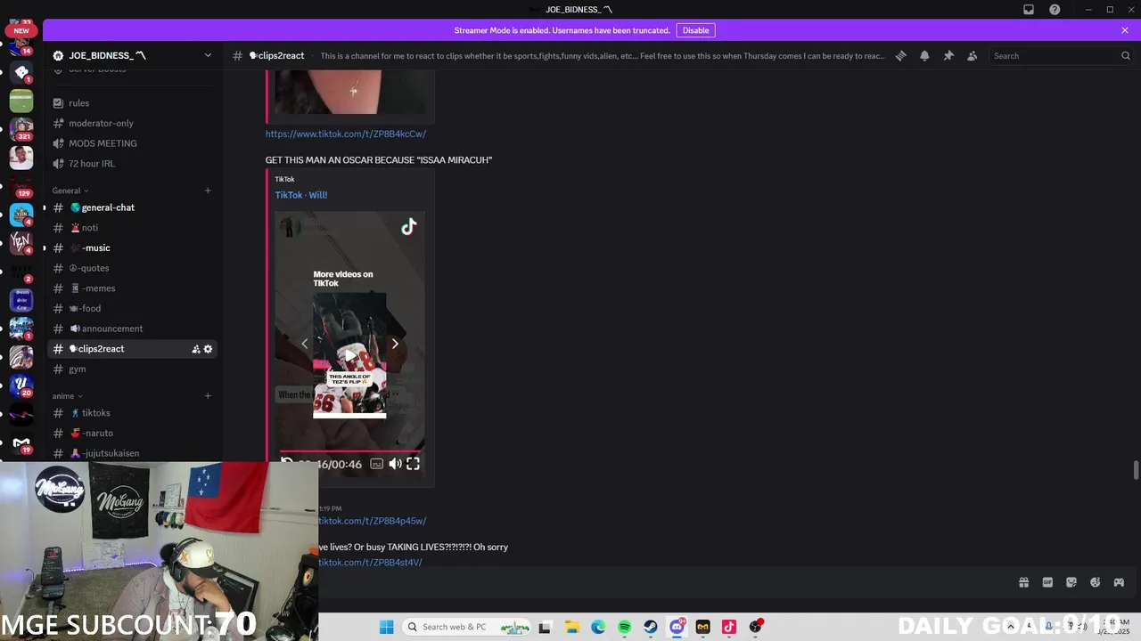Open clips2react channel settings gear

pyautogui.click(x=208, y=349)
